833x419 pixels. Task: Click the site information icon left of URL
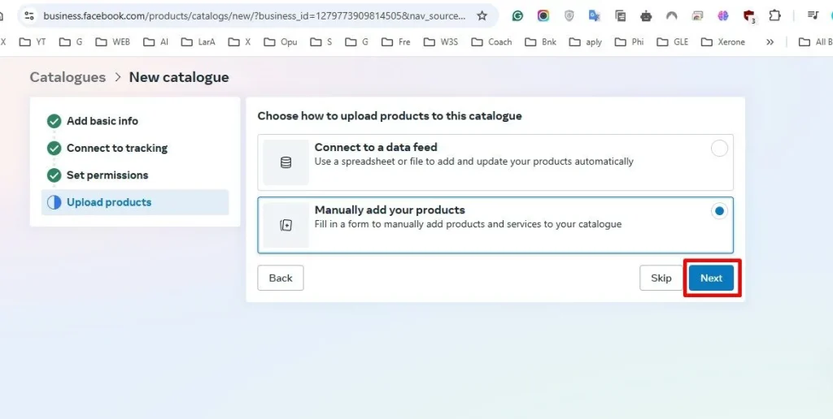29,16
